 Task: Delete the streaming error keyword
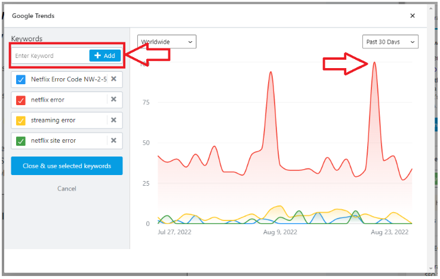pos(113,120)
